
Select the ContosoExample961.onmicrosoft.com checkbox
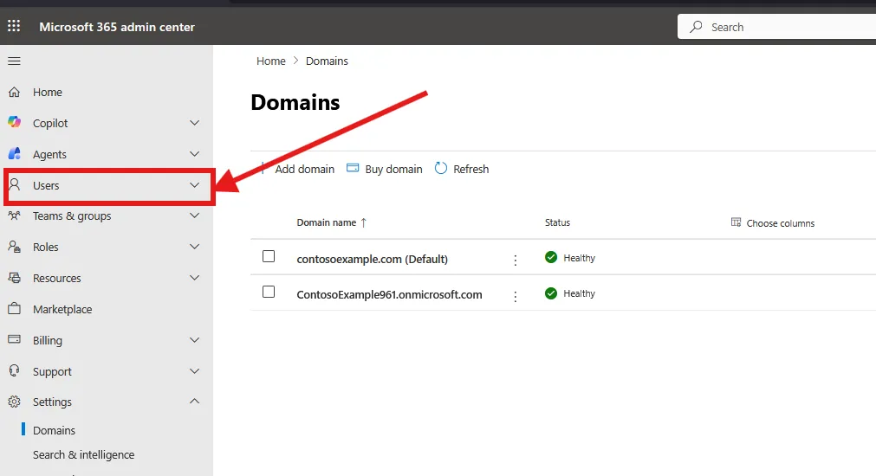pos(269,292)
